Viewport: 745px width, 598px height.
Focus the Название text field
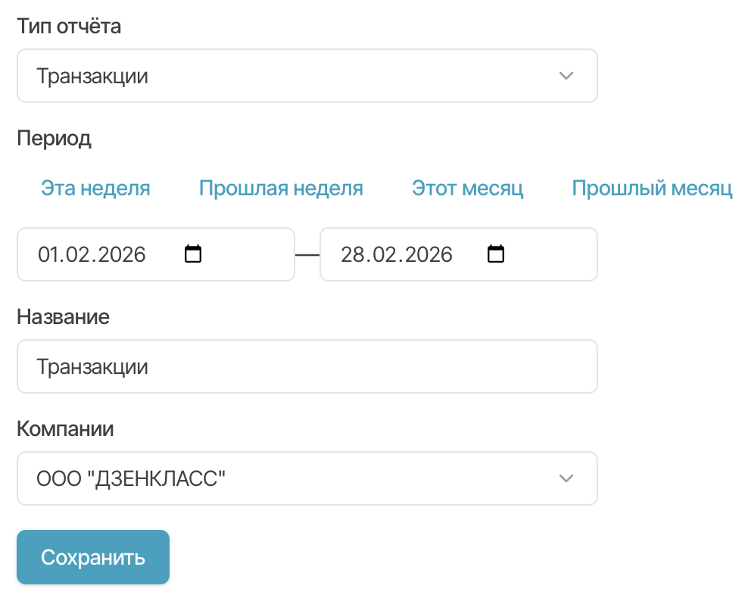(x=307, y=366)
